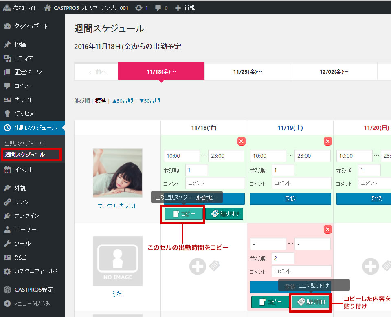391x317 pixels.
Task: Open リンク sidebar menu
Action: click(x=33, y=202)
